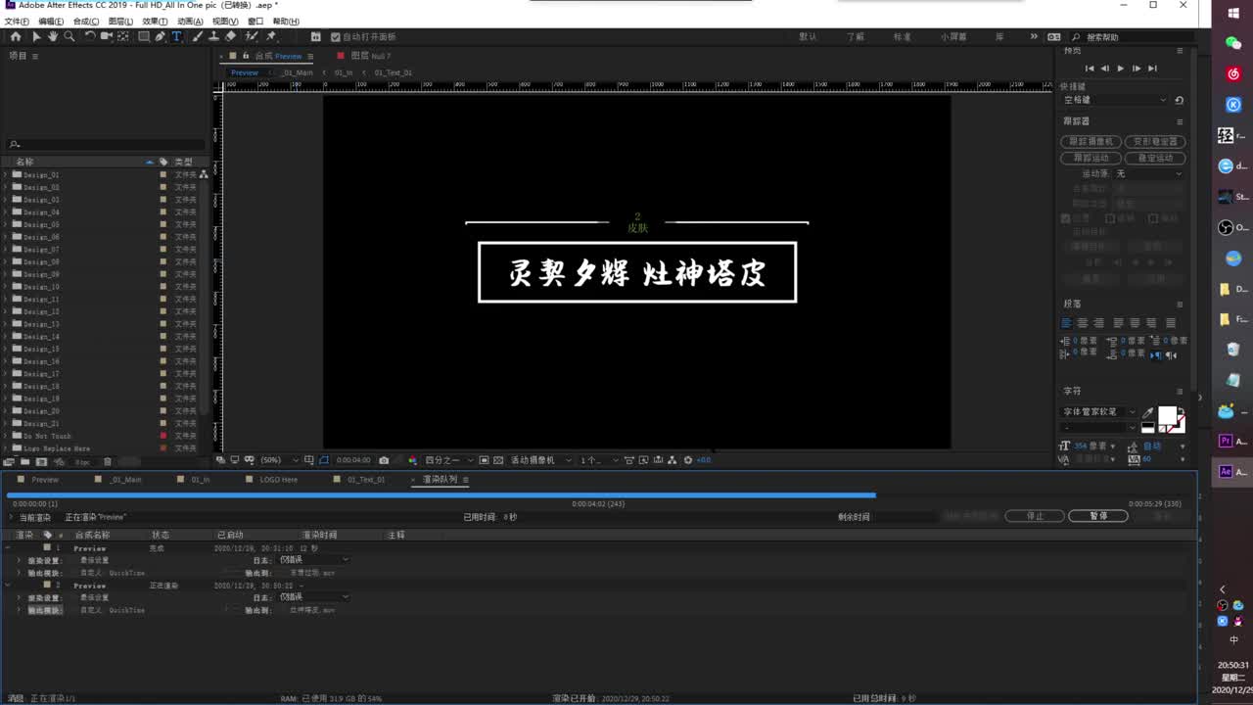
Task: Select the Hand tool
Action: (x=52, y=36)
